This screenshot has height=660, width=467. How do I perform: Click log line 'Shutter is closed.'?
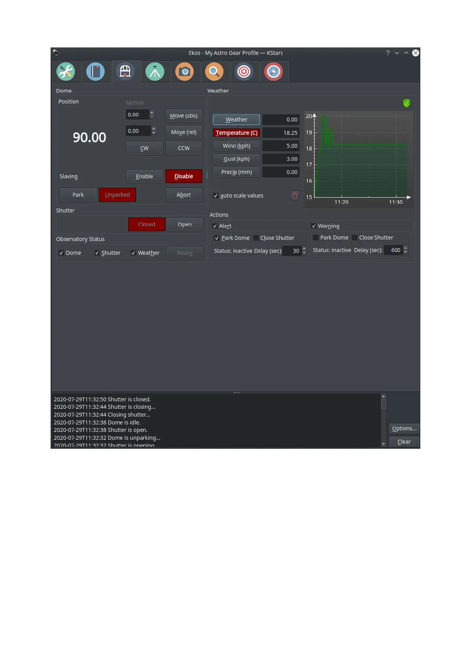pos(102,399)
